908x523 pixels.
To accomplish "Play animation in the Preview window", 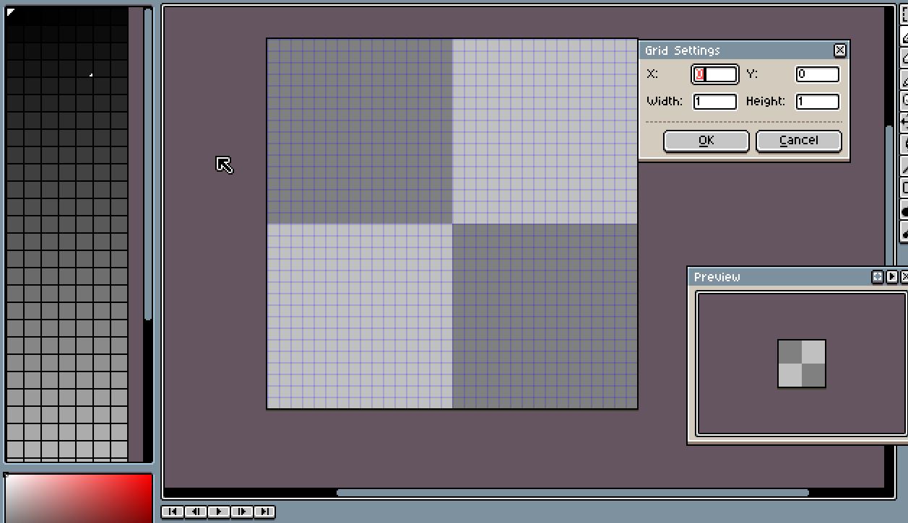I will [x=892, y=277].
